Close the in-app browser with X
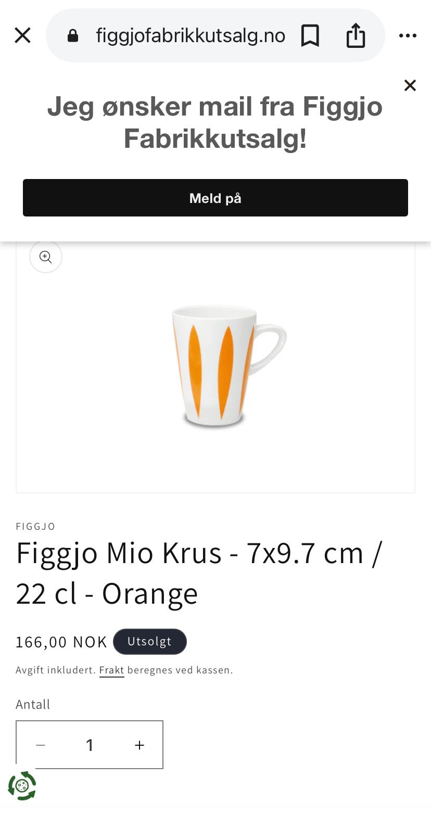 click(22, 35)
